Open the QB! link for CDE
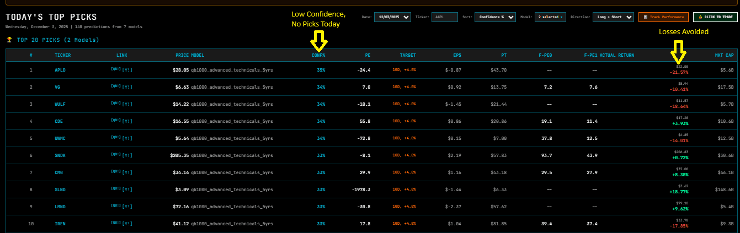The width and height of the screenshot is (740, 233). [115, 121]
